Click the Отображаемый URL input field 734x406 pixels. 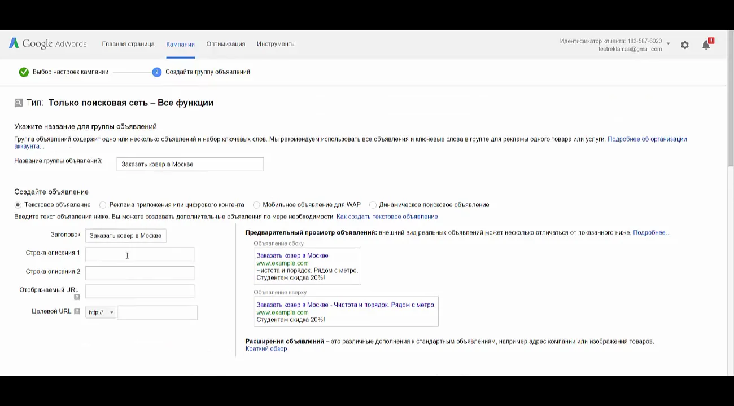coord(140,291)
